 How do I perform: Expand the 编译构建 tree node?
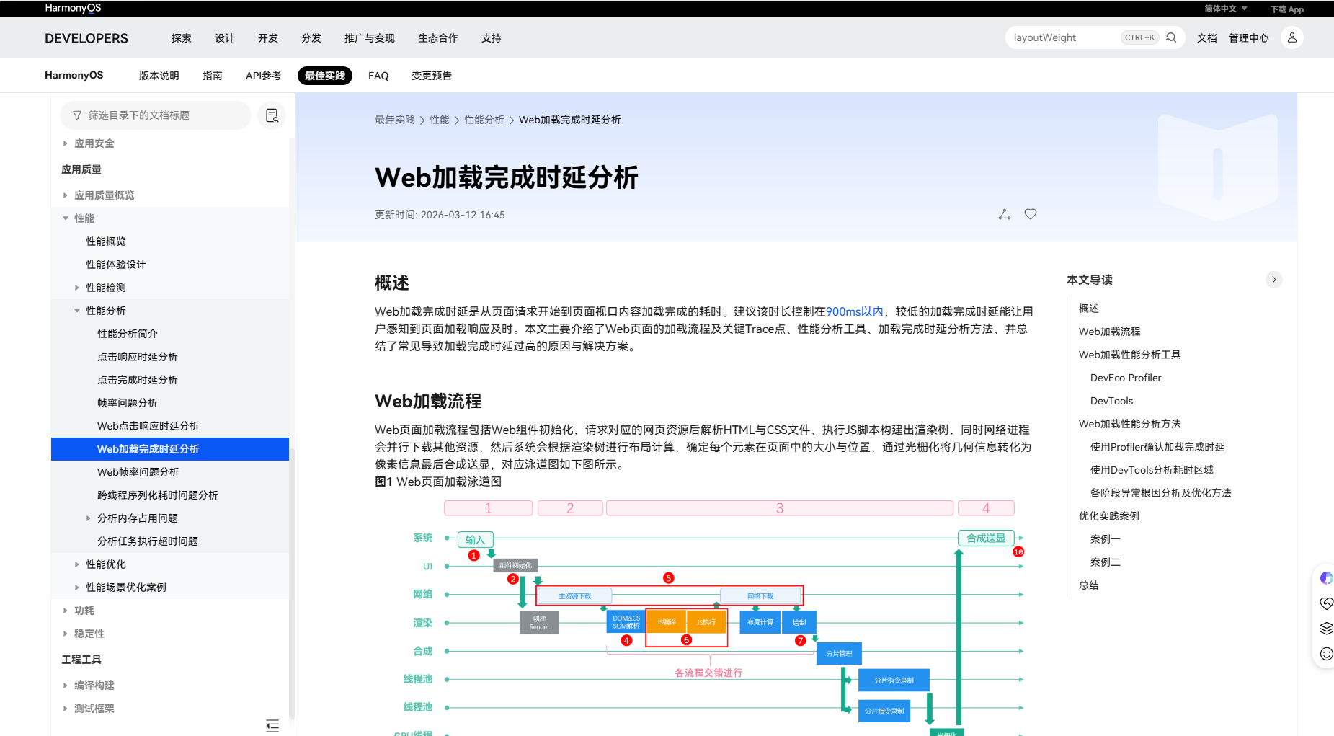65,686
